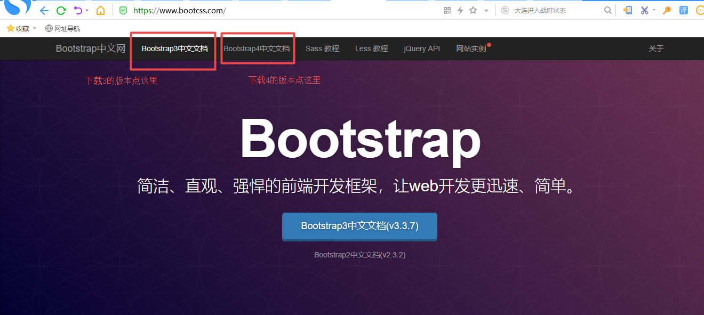Open Bootstrap4中文文档 in navbar

[257, 49]
